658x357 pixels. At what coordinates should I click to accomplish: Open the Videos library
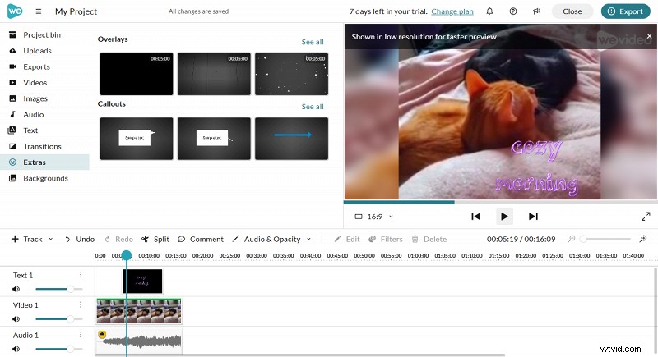click(44, 82)
